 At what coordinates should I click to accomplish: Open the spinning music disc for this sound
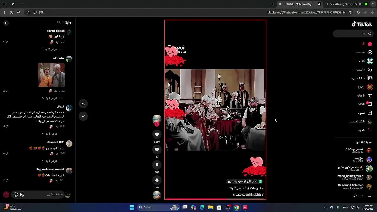coord(157,195)
